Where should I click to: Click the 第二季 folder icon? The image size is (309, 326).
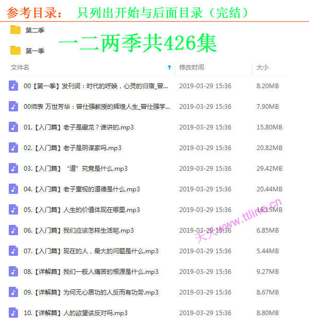[x=15, y=30]
